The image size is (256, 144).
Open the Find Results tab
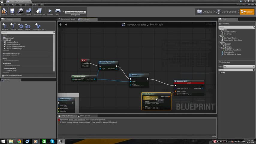pyautogui.click(x=85, y=116)
